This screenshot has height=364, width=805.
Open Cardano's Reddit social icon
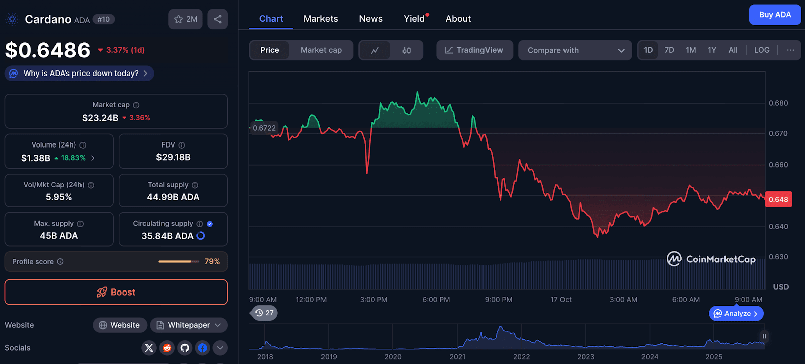pyautogui.click(x=167, y=348)
